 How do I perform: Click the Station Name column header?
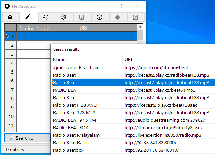tap(47, 28)
